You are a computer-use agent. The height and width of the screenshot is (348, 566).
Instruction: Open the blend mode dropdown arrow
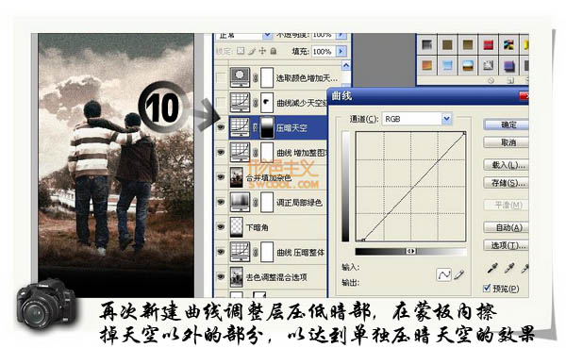pos(267,36)
